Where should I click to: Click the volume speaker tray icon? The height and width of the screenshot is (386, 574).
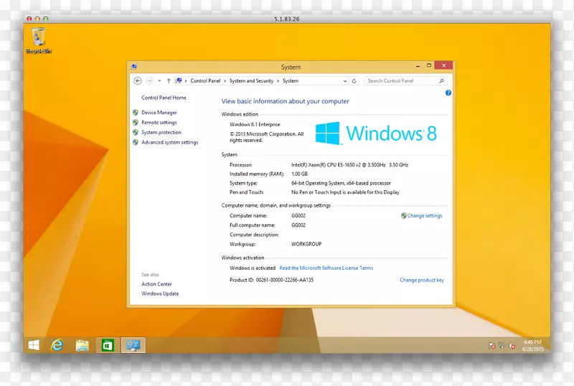pos(512,345)
